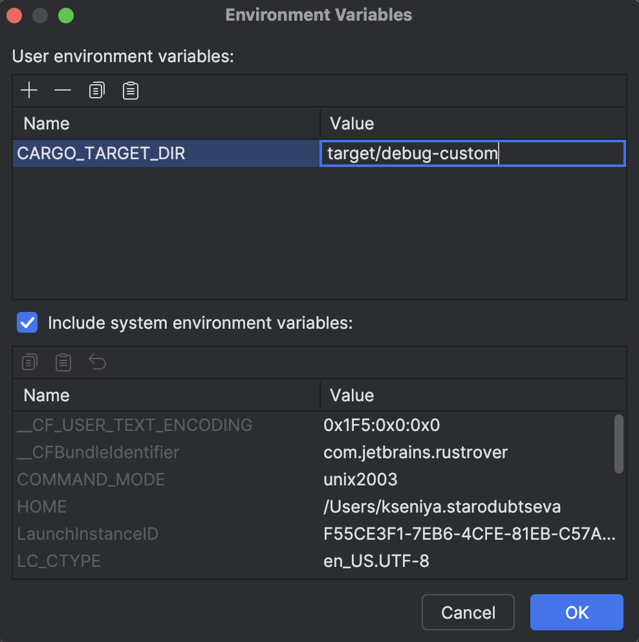The image size is (639, 642).
Task: Uncheck Include system environment variables
Action: click(x=27, y=322)
